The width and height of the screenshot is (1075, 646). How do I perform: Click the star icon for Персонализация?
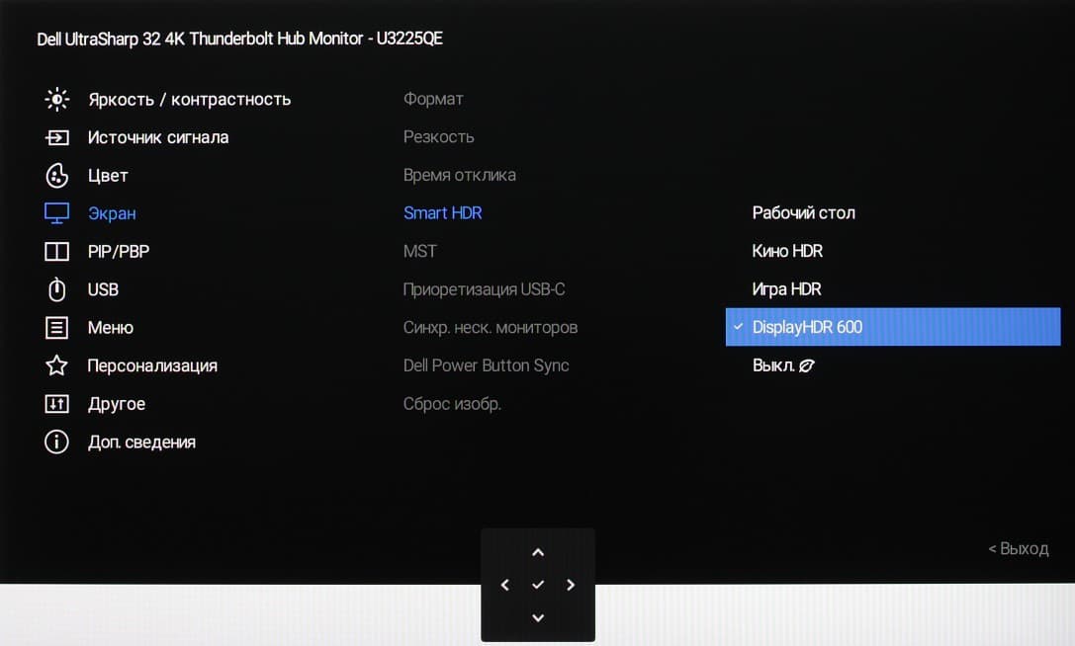[57, 365]
